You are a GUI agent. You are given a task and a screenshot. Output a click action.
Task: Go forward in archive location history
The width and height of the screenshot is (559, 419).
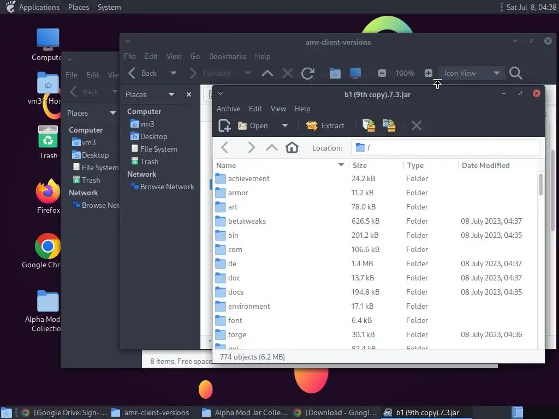251,147
